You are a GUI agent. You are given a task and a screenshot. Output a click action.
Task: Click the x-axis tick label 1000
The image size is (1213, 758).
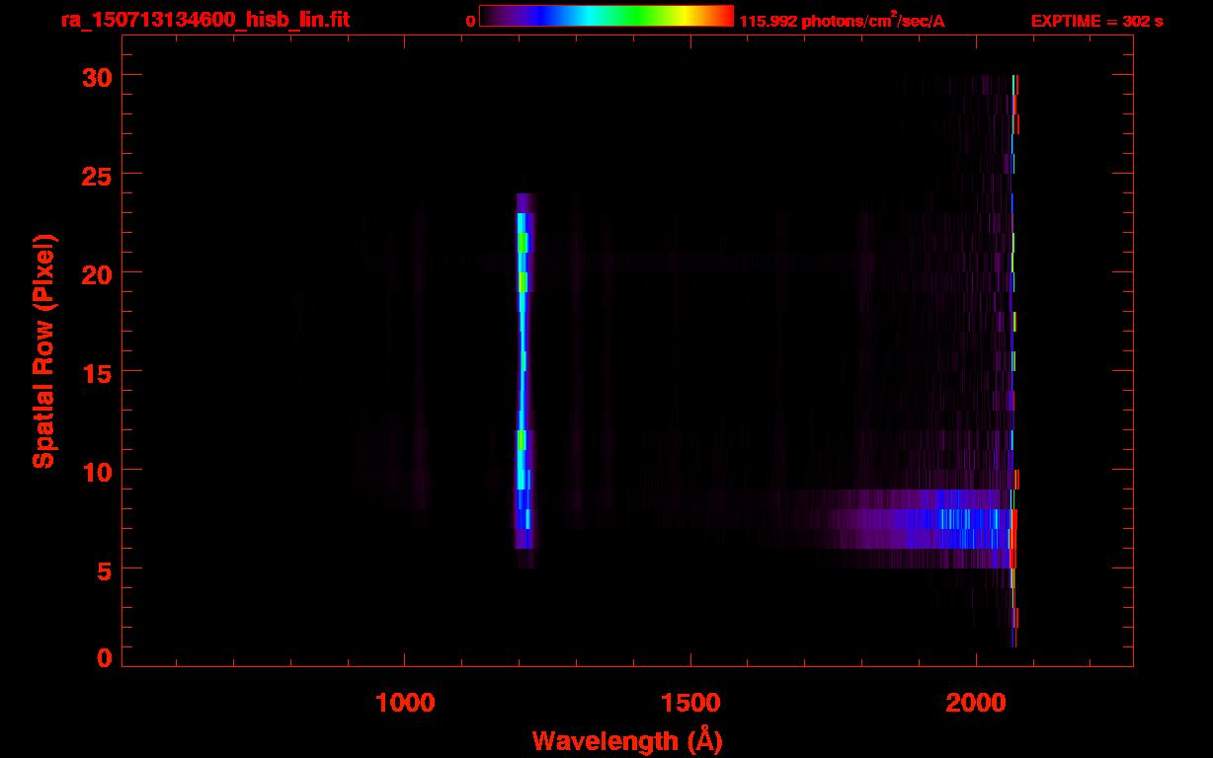click(405, 704)
